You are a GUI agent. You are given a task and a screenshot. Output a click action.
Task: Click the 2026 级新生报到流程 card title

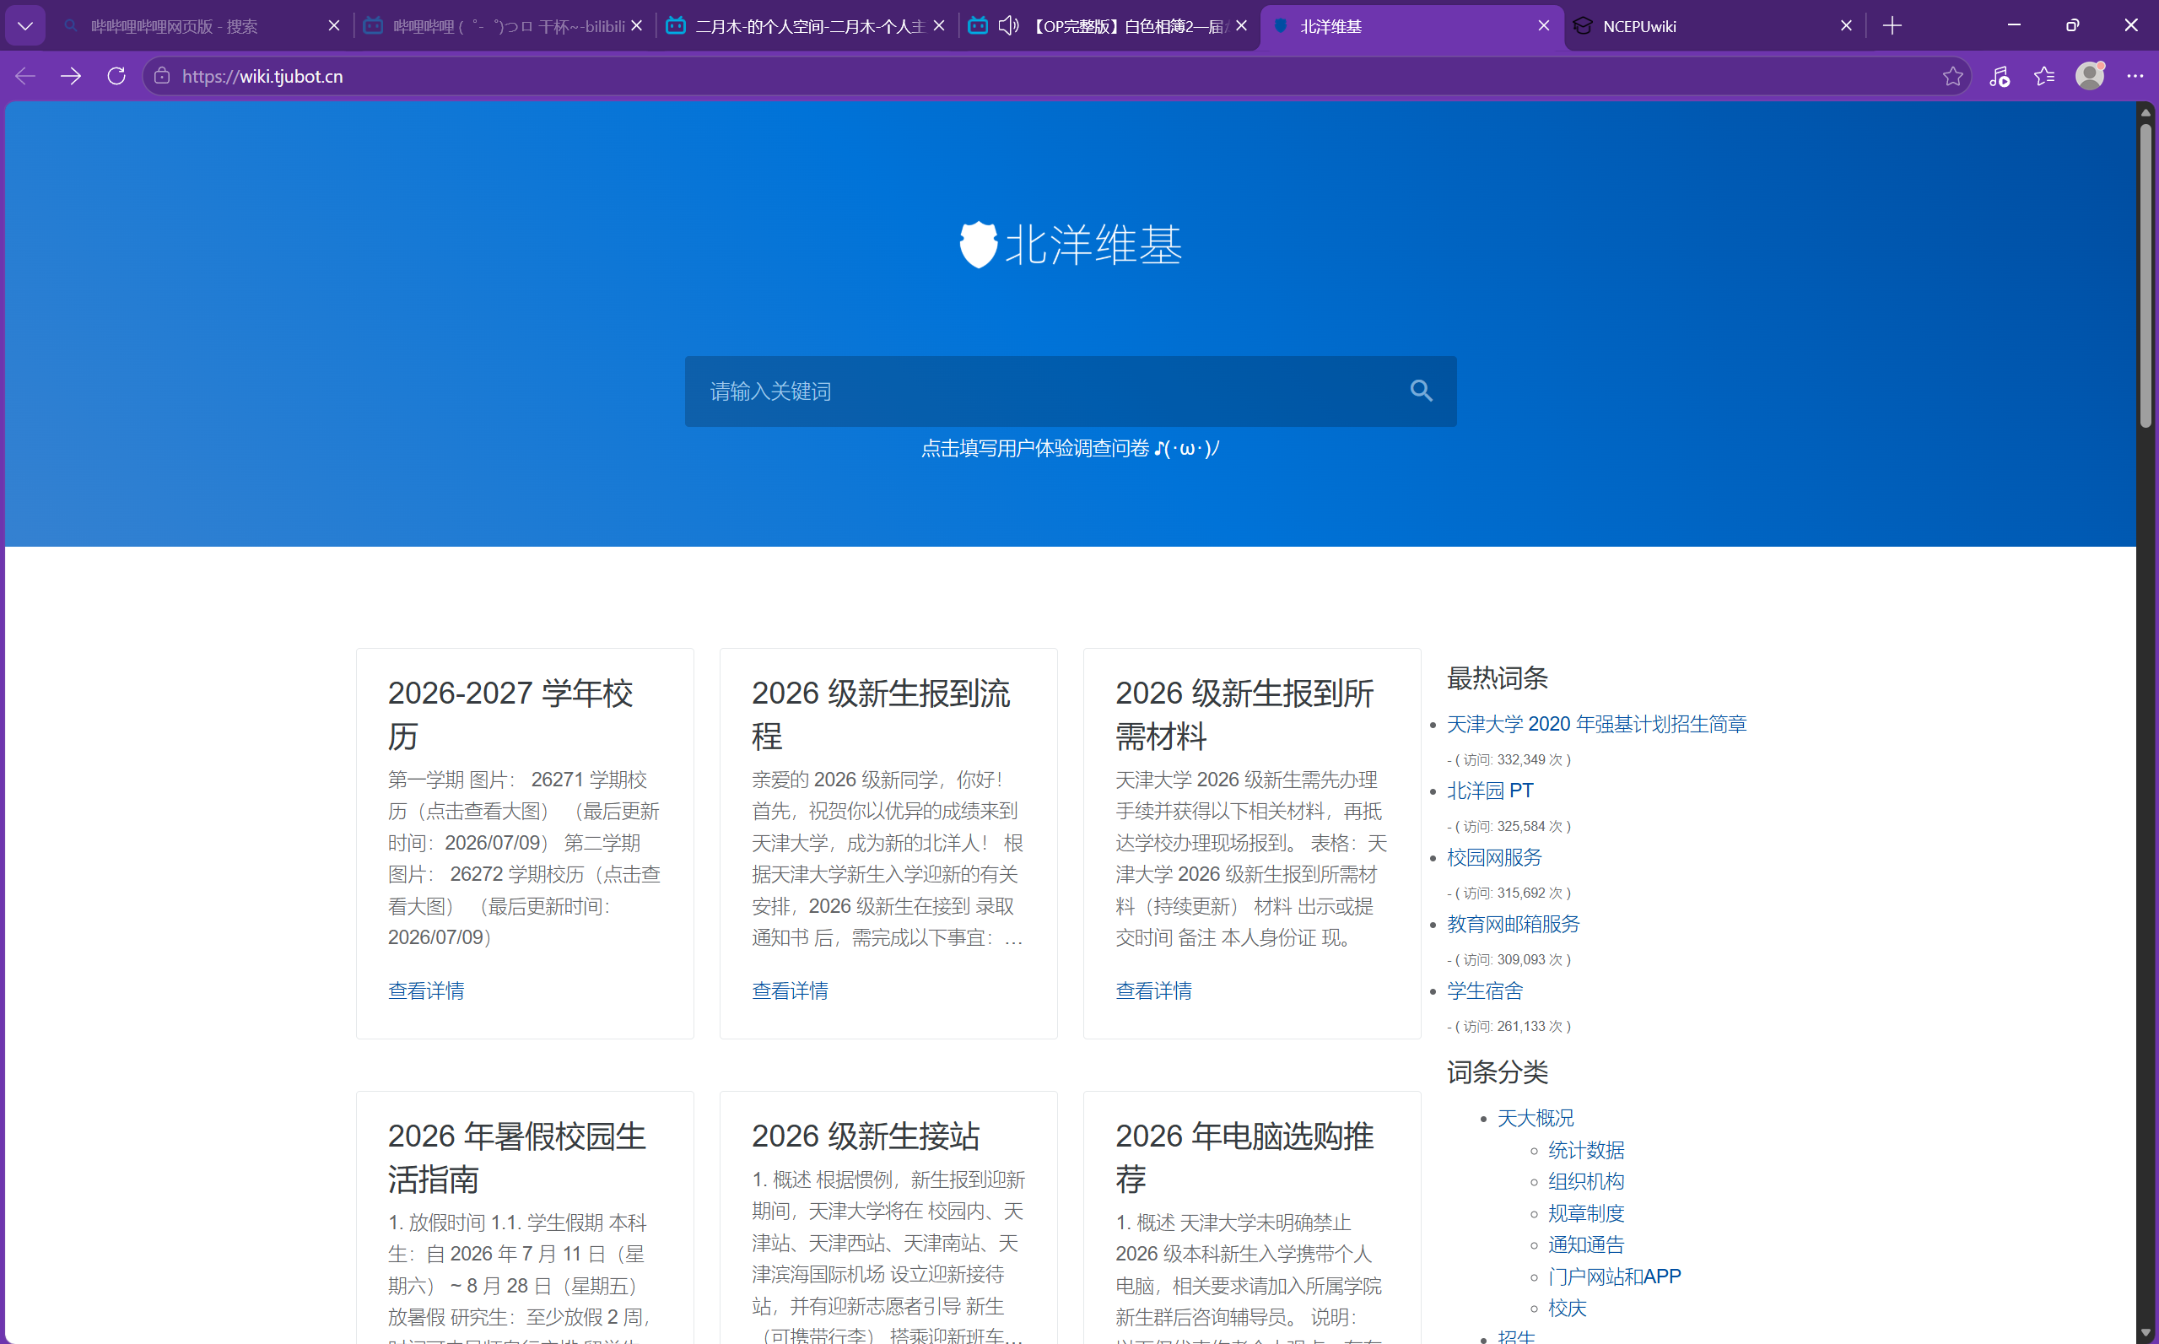881,715
